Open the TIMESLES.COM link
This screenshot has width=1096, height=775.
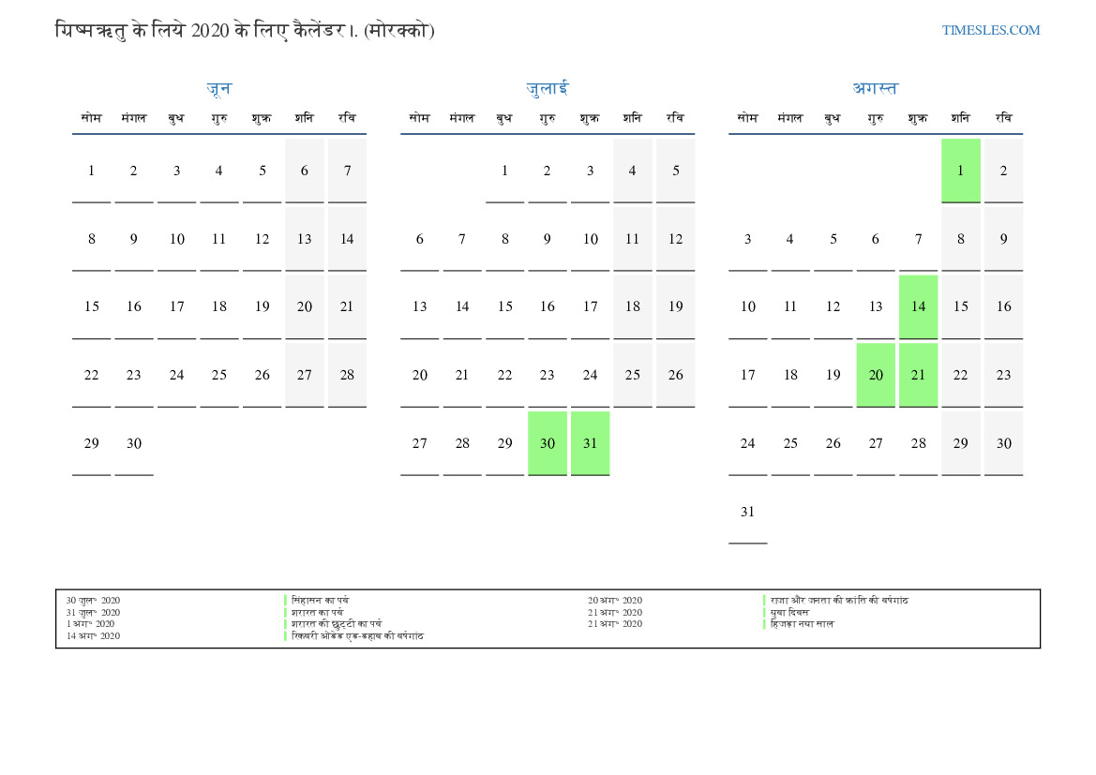pos(990,30)
